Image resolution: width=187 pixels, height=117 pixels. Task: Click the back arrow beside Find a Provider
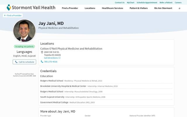tap(5, 16)
